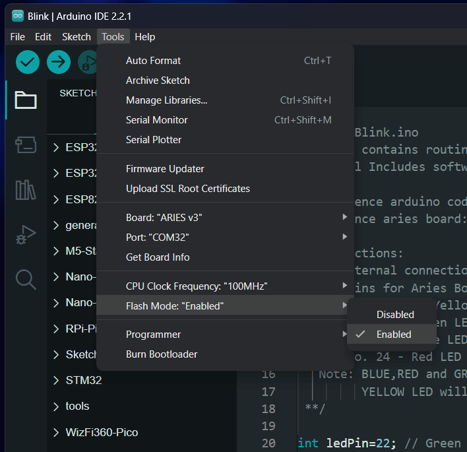Viewport: 467px width, 452px height.
Task: Click the Arduino logo in title bar
Action: [18, 16]
